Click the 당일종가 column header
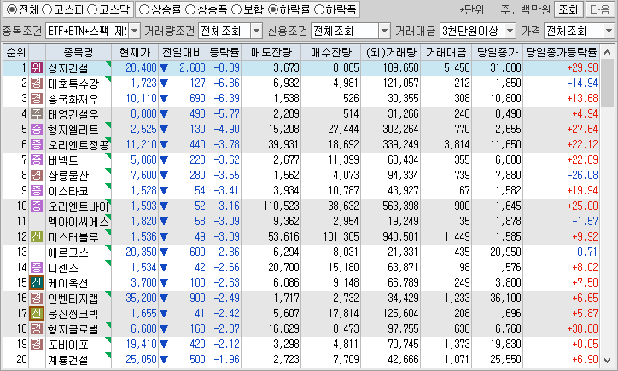The image size is (618, 371). click(x=497, y=52)
